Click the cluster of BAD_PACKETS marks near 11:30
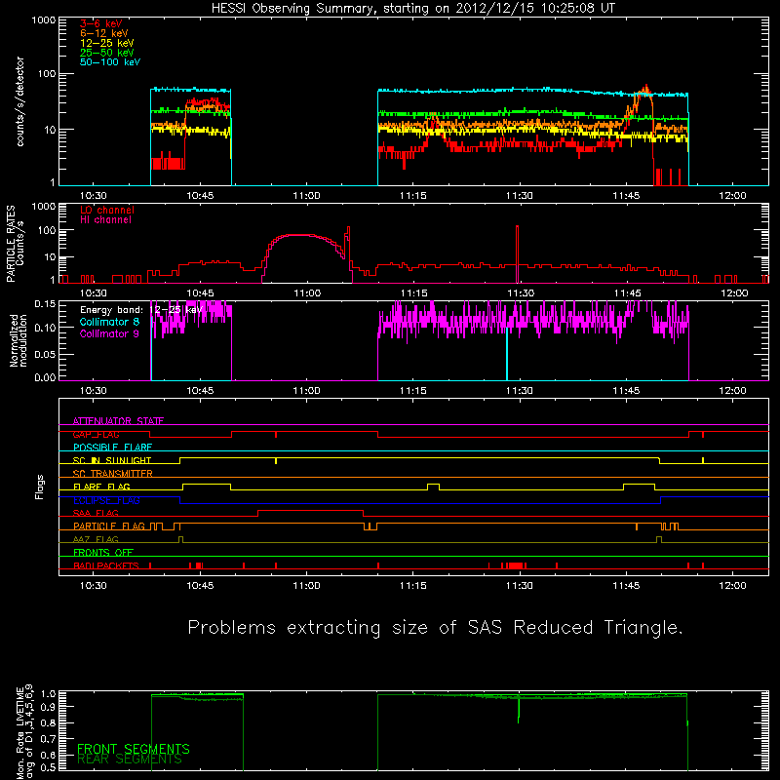The width and height of the screenshot is (780, 780). pyautogui.click(x=514, y=565)
